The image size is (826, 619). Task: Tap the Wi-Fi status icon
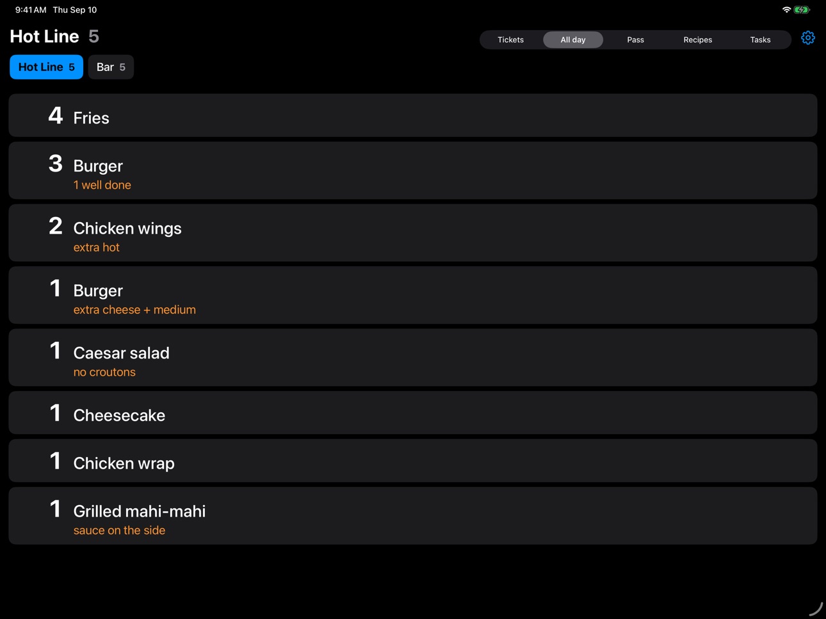786,10
